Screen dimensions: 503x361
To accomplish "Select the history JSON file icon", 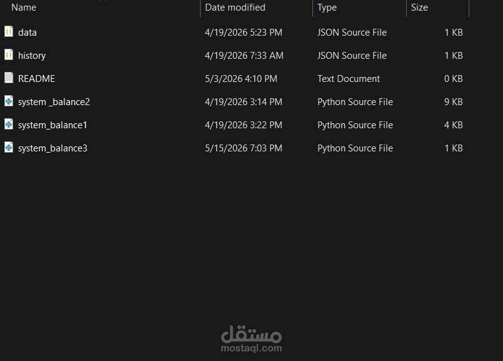I will (9, 55).
